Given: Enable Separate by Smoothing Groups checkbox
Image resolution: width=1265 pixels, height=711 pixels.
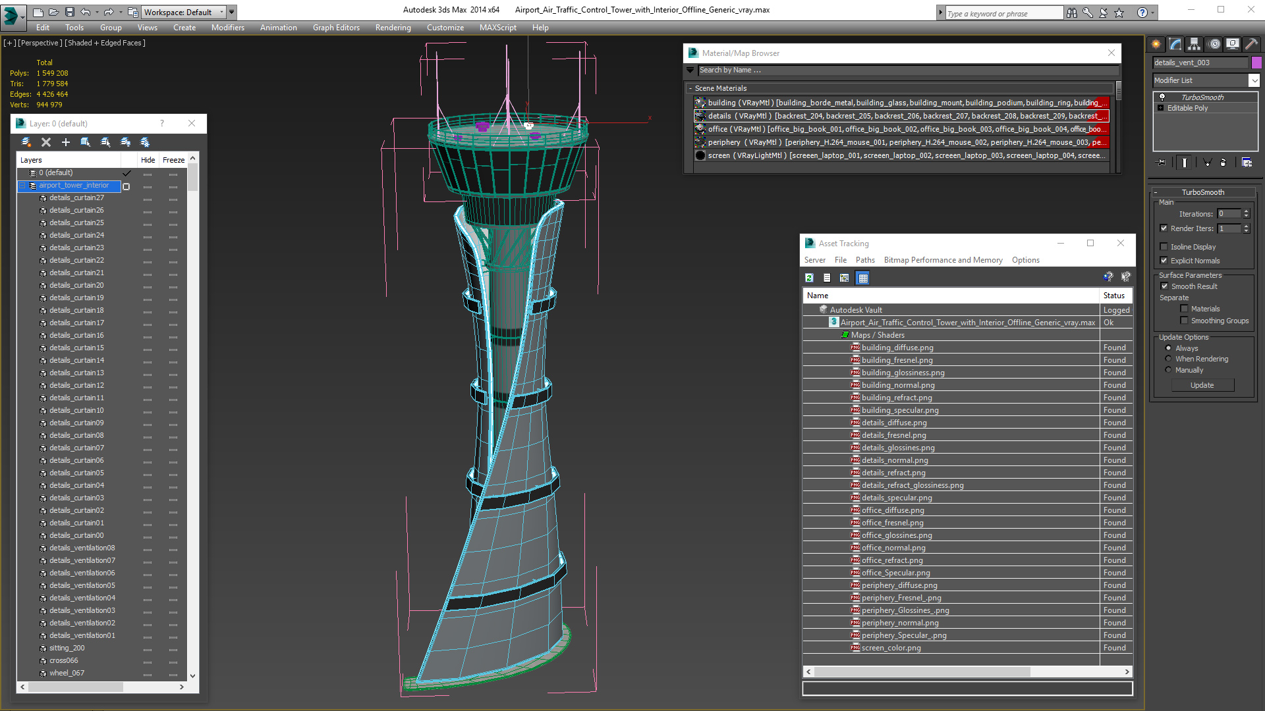Looking at the screenshot, I should tap(1184, 321).
